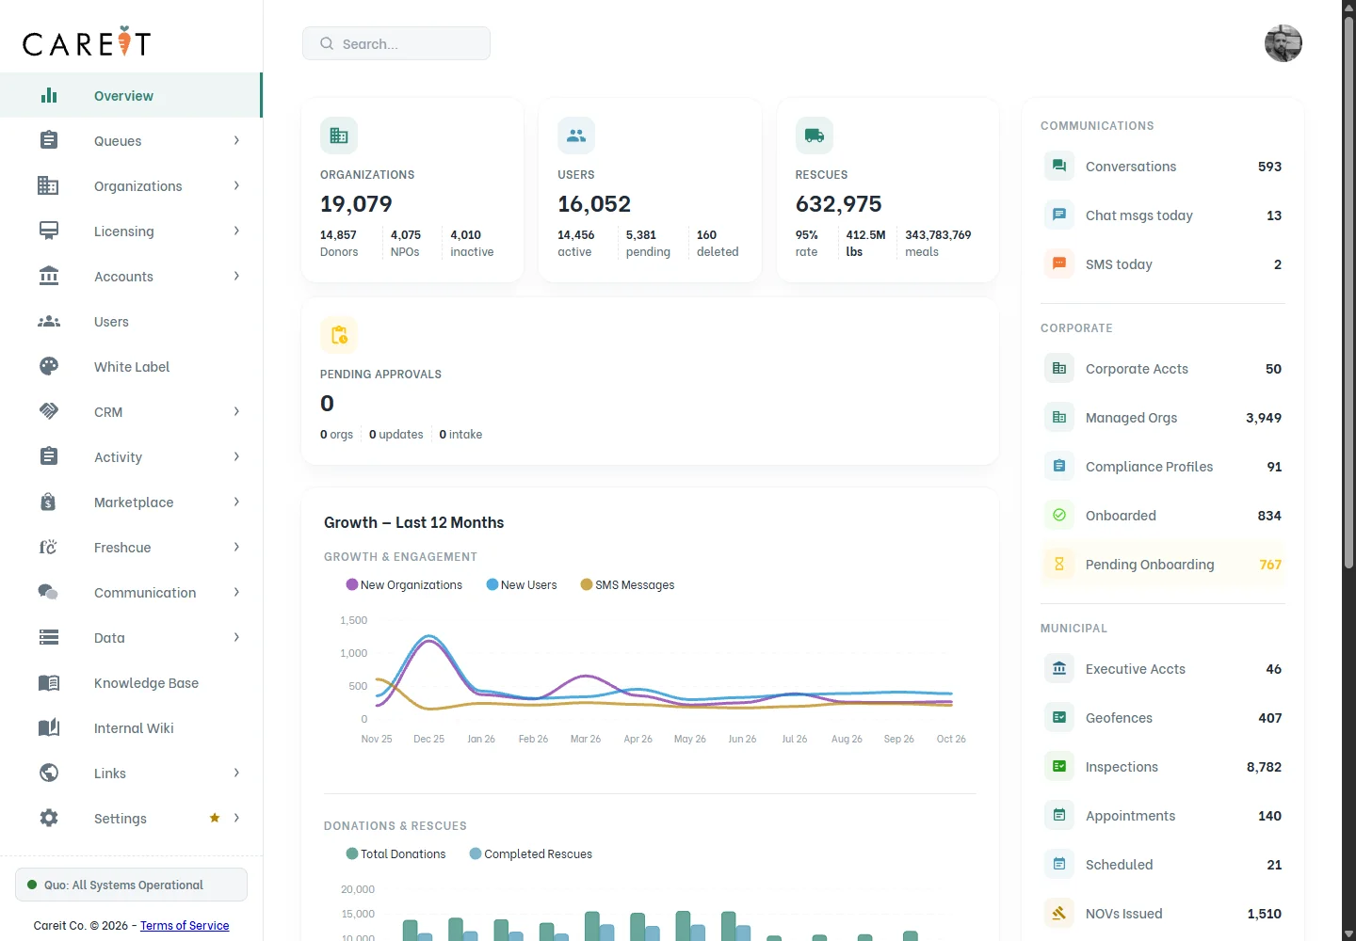
Task: Click the Rescues truck icon card
Action: tap(815, 136)
